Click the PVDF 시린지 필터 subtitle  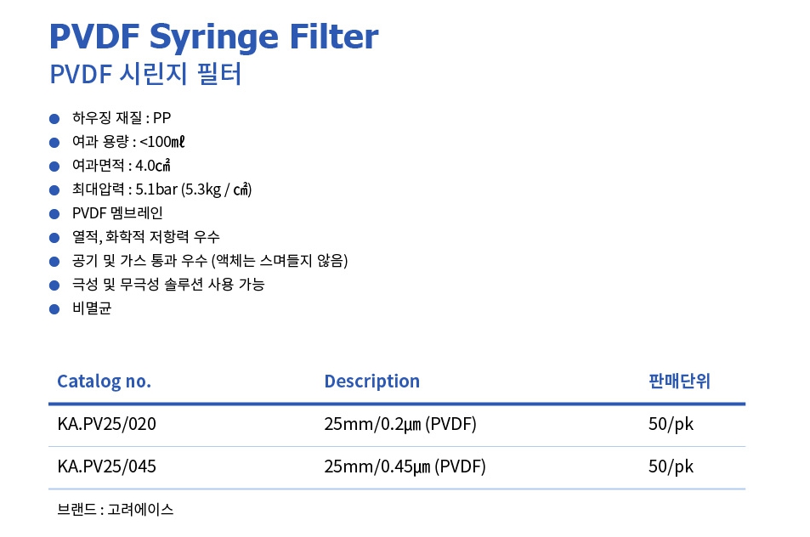click(146, 75)
